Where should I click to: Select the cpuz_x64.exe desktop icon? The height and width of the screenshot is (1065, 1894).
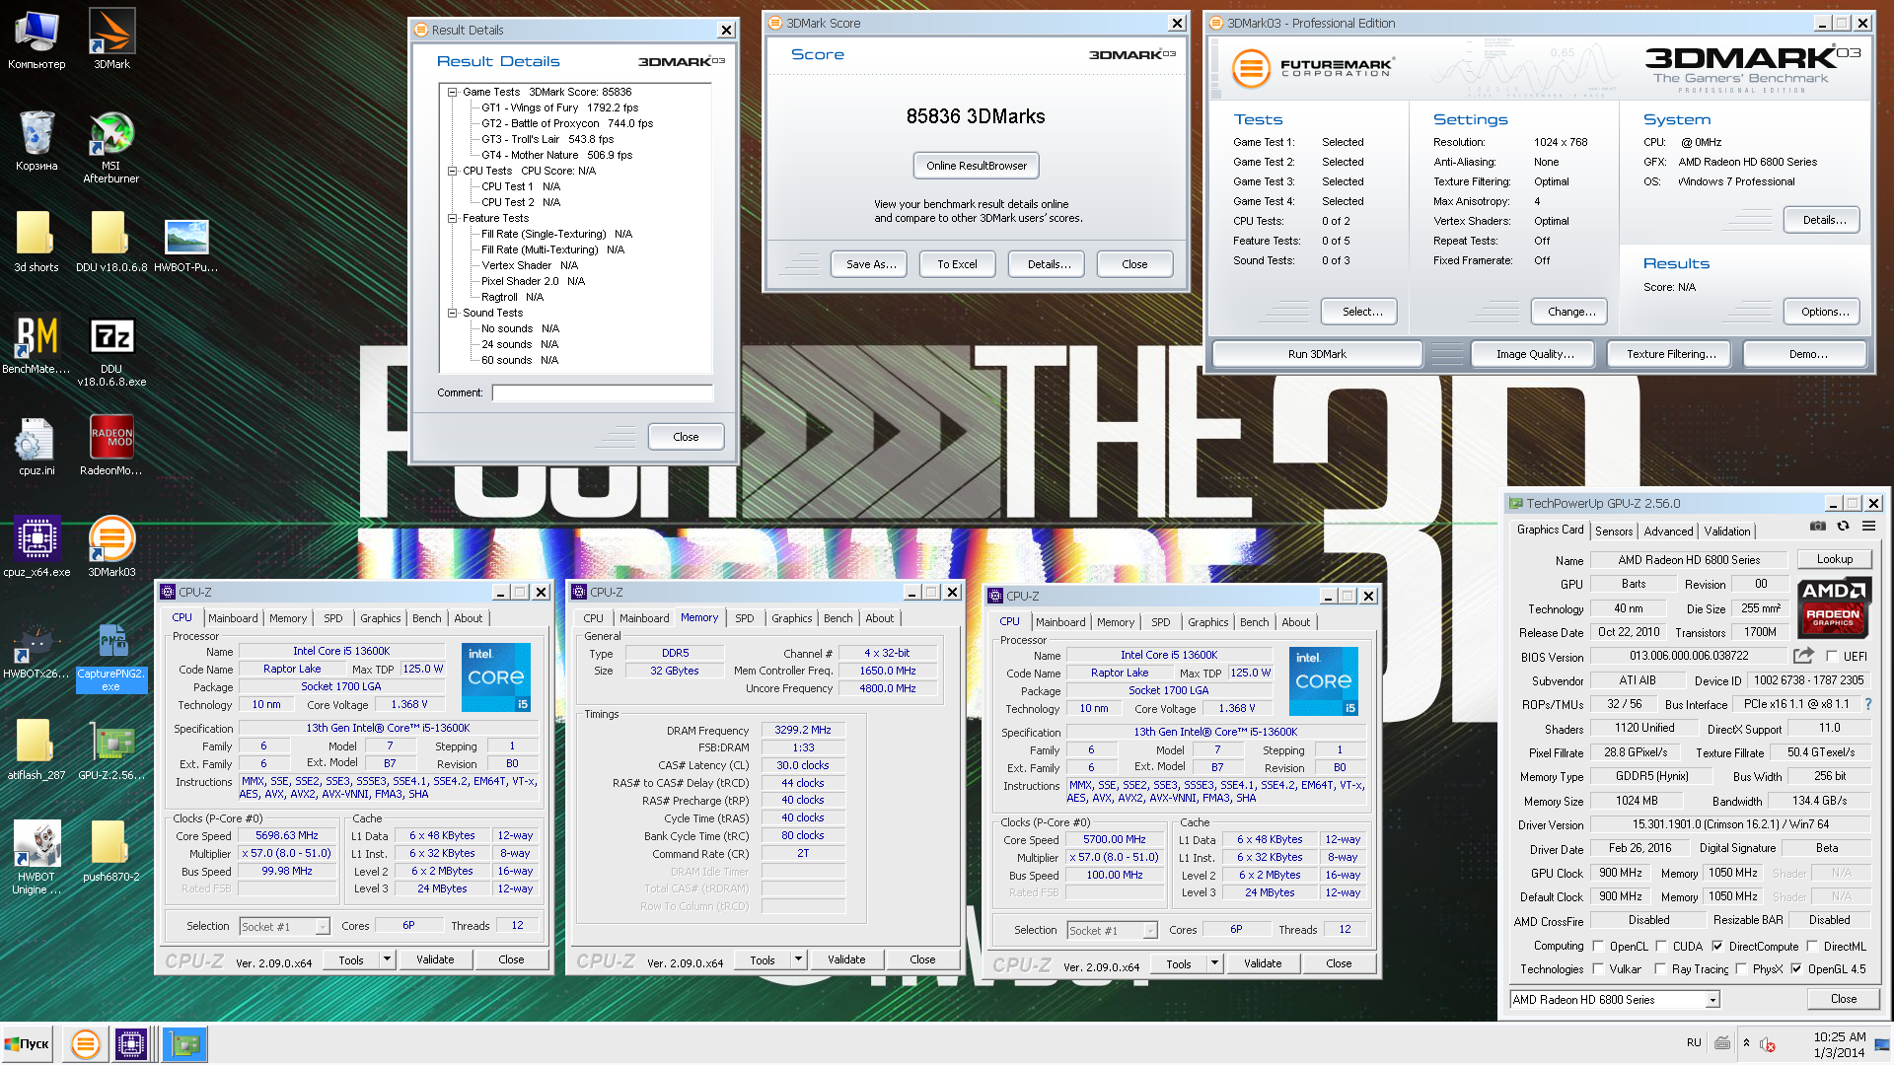click(x=36, y=547)
